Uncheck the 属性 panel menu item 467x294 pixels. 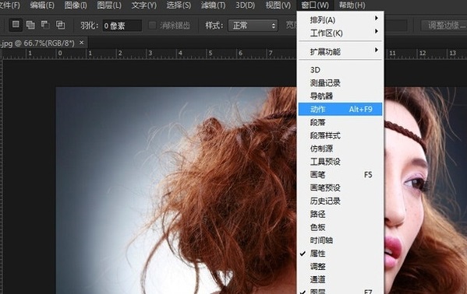340,254
